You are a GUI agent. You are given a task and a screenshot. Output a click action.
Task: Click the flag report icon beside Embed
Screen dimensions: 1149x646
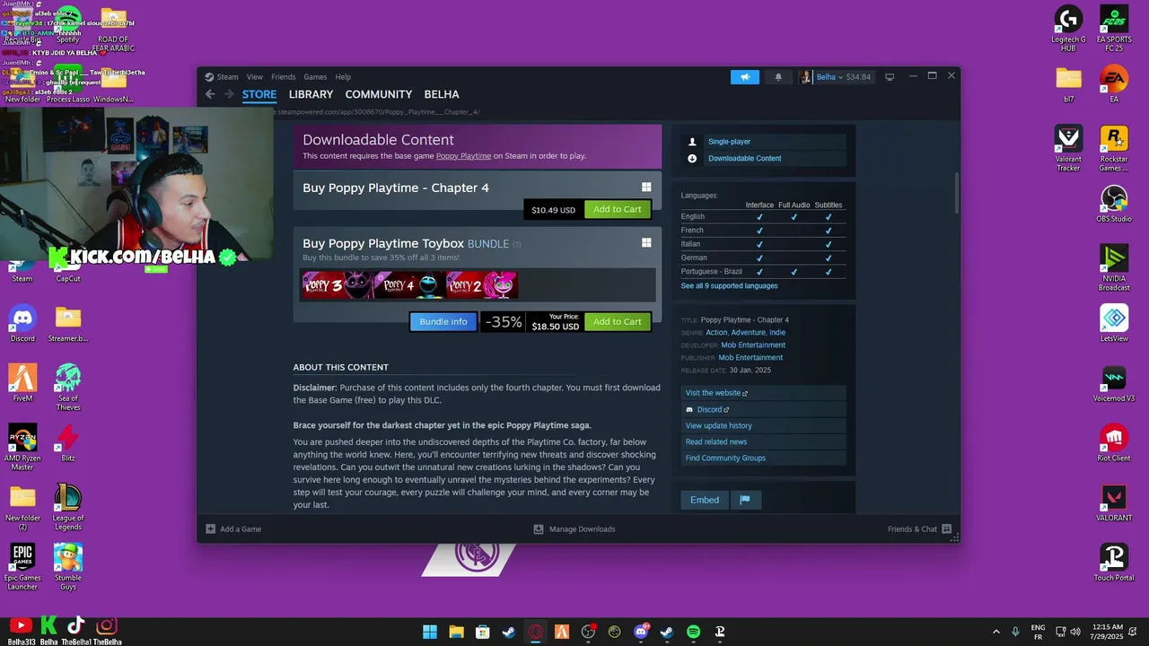coord(745,500)
